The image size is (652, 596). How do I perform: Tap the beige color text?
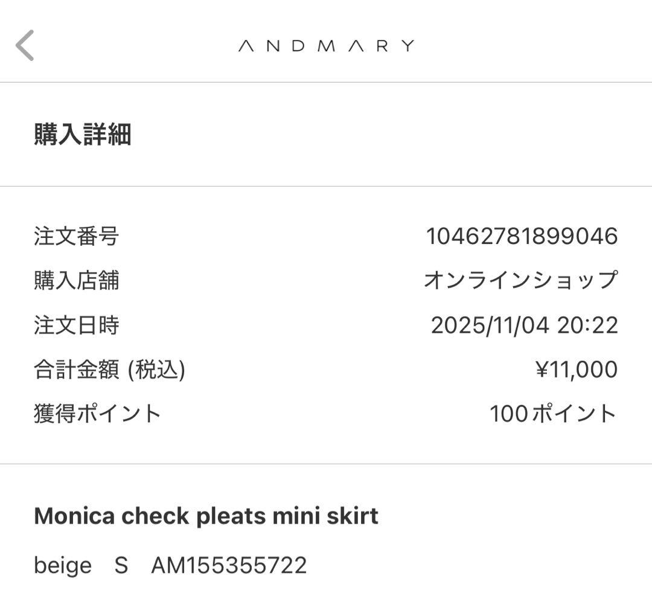click(63, 566)
